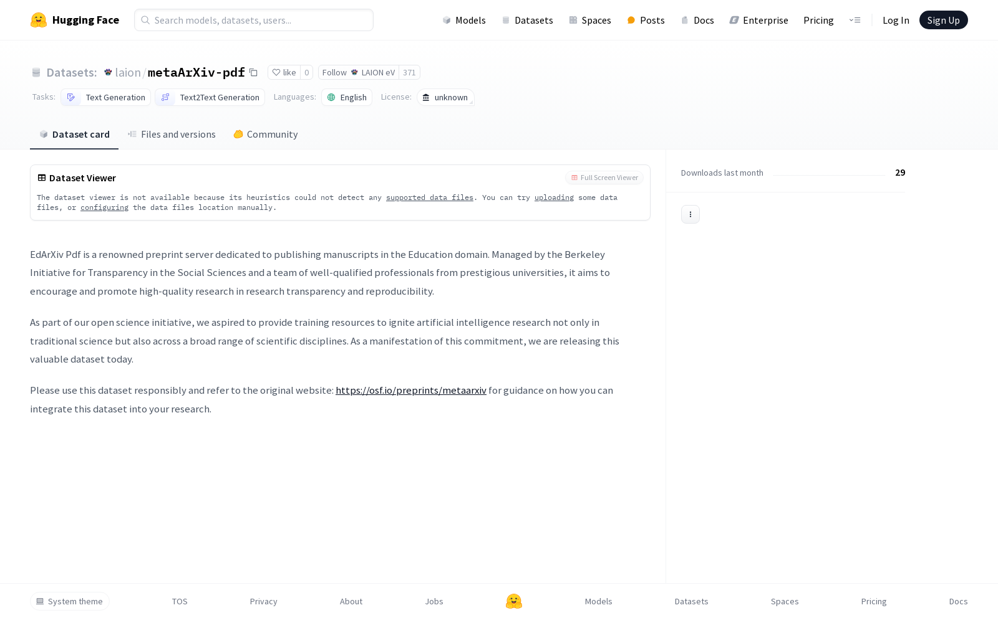The image size is (998, 623).
Task: Click the Hugging Face footer emoji
Action: pyautogui.click(x=514, y=601)
